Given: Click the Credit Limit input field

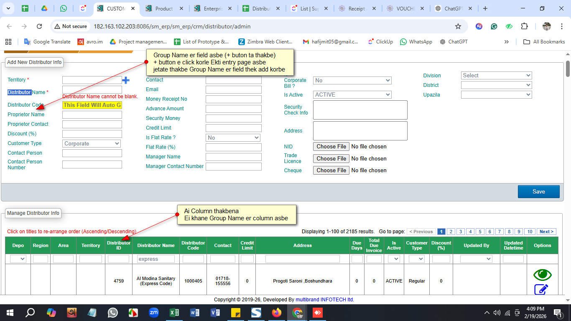Looking at the screenshot, I should click(233, 128).
